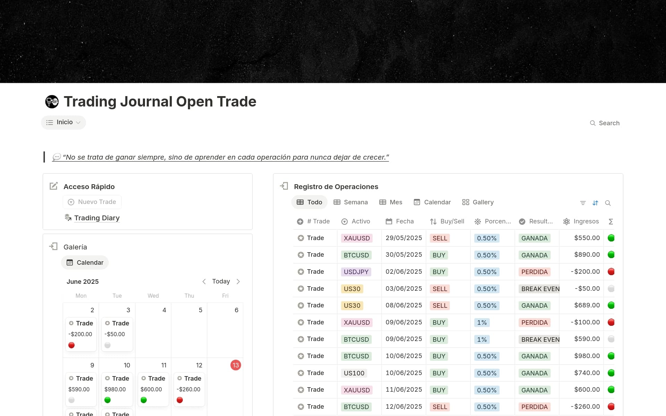666x416 pixels.
Task: Click the blue sort arrows icon
Action: pos(596,203)
